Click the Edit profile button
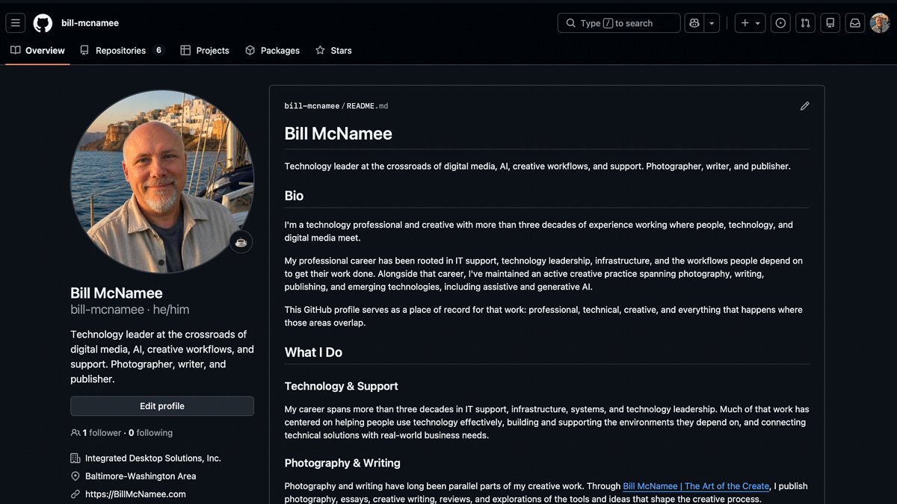Screen dimensions: 897x504 coord(162,406)
